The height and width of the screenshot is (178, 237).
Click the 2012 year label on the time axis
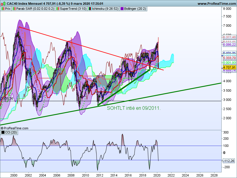100,175
